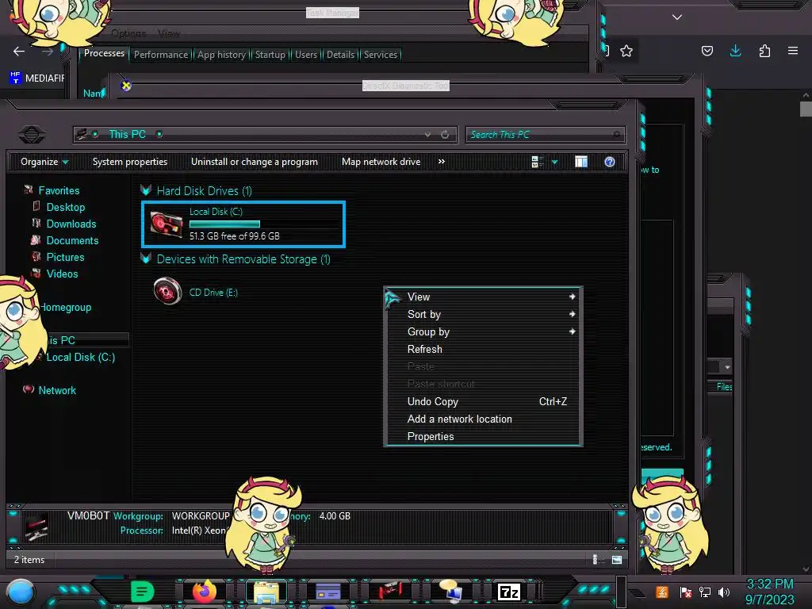Open the Action Center flag tray icon
Viewport: 812px width, 609px height.
pos(686,592)
